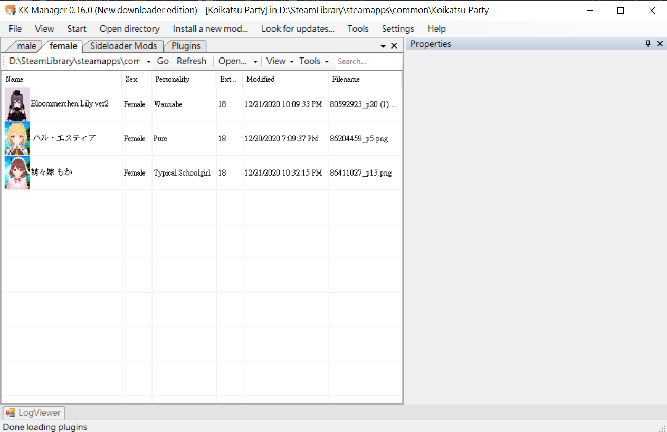667x432 pixels.
Task: Open the LogViewer tab at bottom
Action: [x=34, y=413]
